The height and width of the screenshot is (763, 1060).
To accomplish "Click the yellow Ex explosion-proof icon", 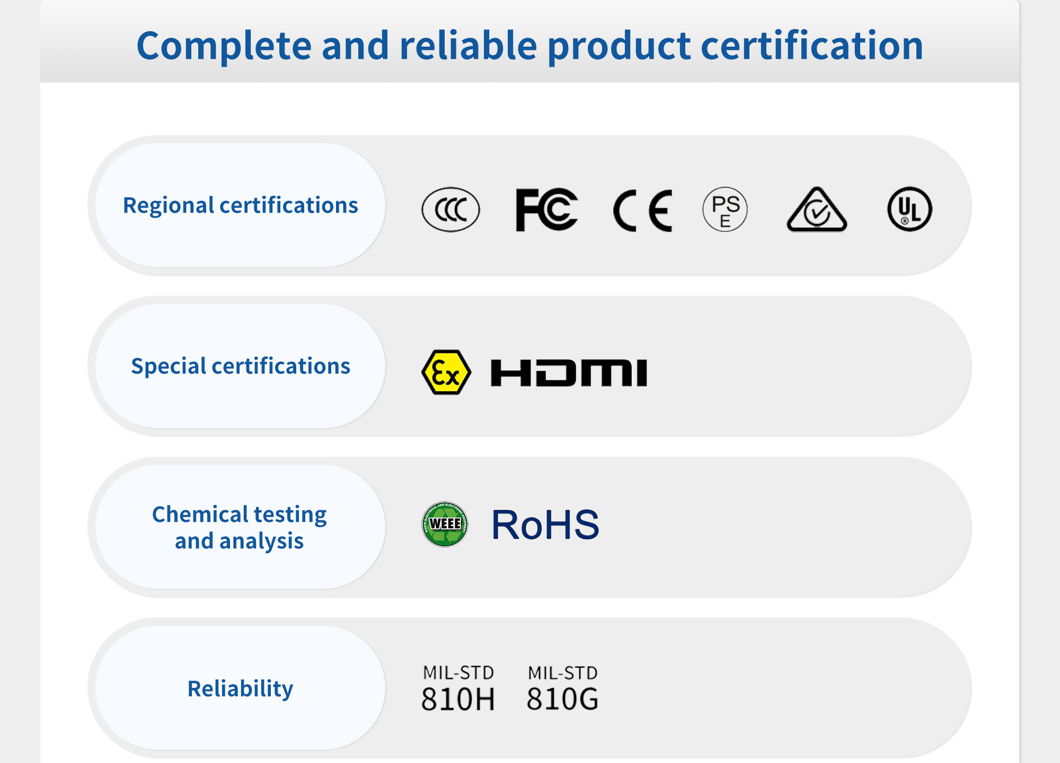I will 446,372.
